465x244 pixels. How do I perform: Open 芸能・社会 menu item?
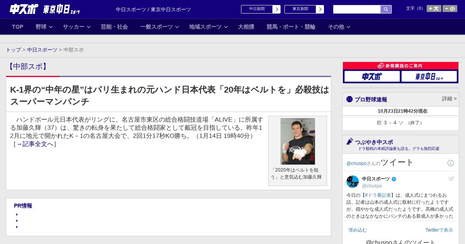(x=114, y=27)
